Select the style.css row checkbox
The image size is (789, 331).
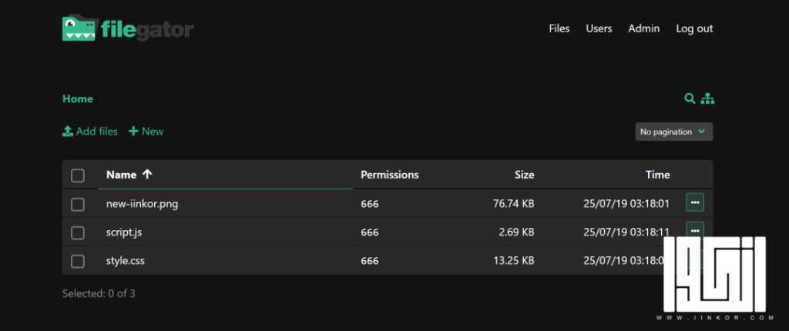(78, 262)
